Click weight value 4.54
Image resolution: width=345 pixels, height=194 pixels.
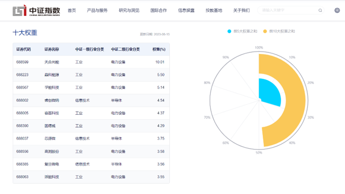(161, 100)
